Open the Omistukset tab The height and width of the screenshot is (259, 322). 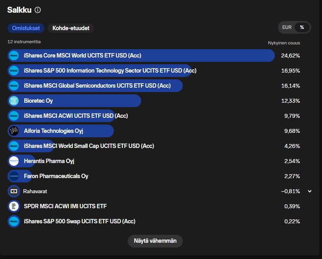(x=26, y=28)
